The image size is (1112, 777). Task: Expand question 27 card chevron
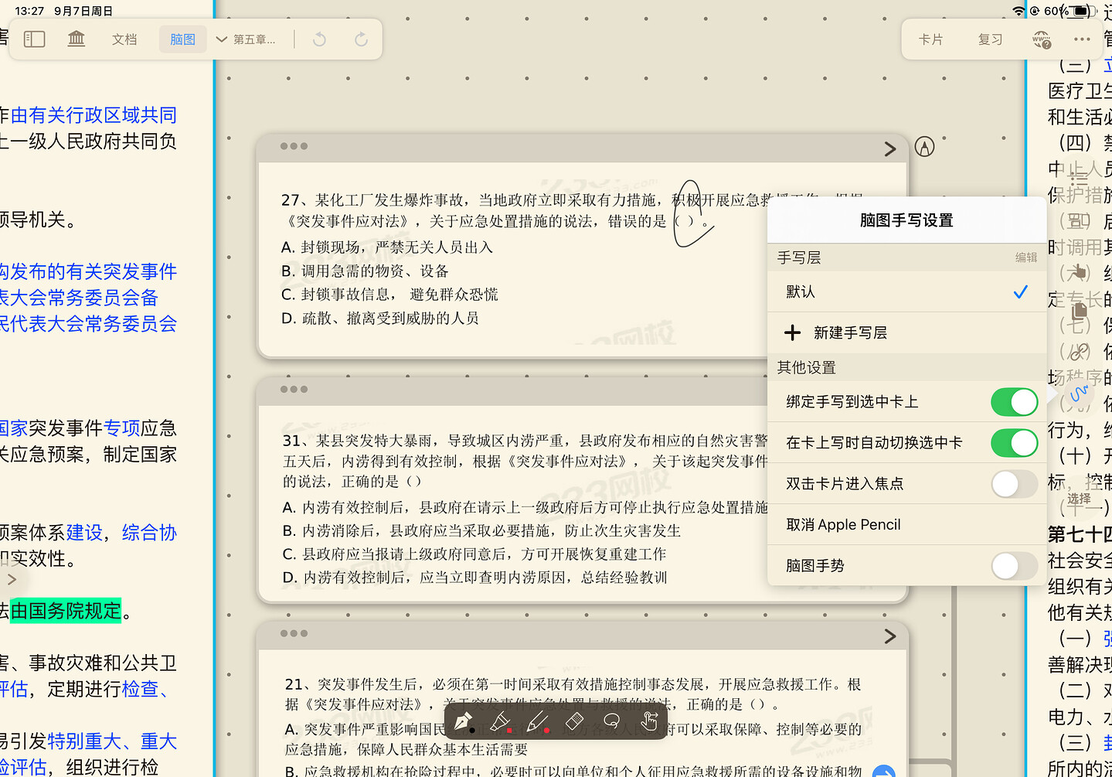point(889,148)
